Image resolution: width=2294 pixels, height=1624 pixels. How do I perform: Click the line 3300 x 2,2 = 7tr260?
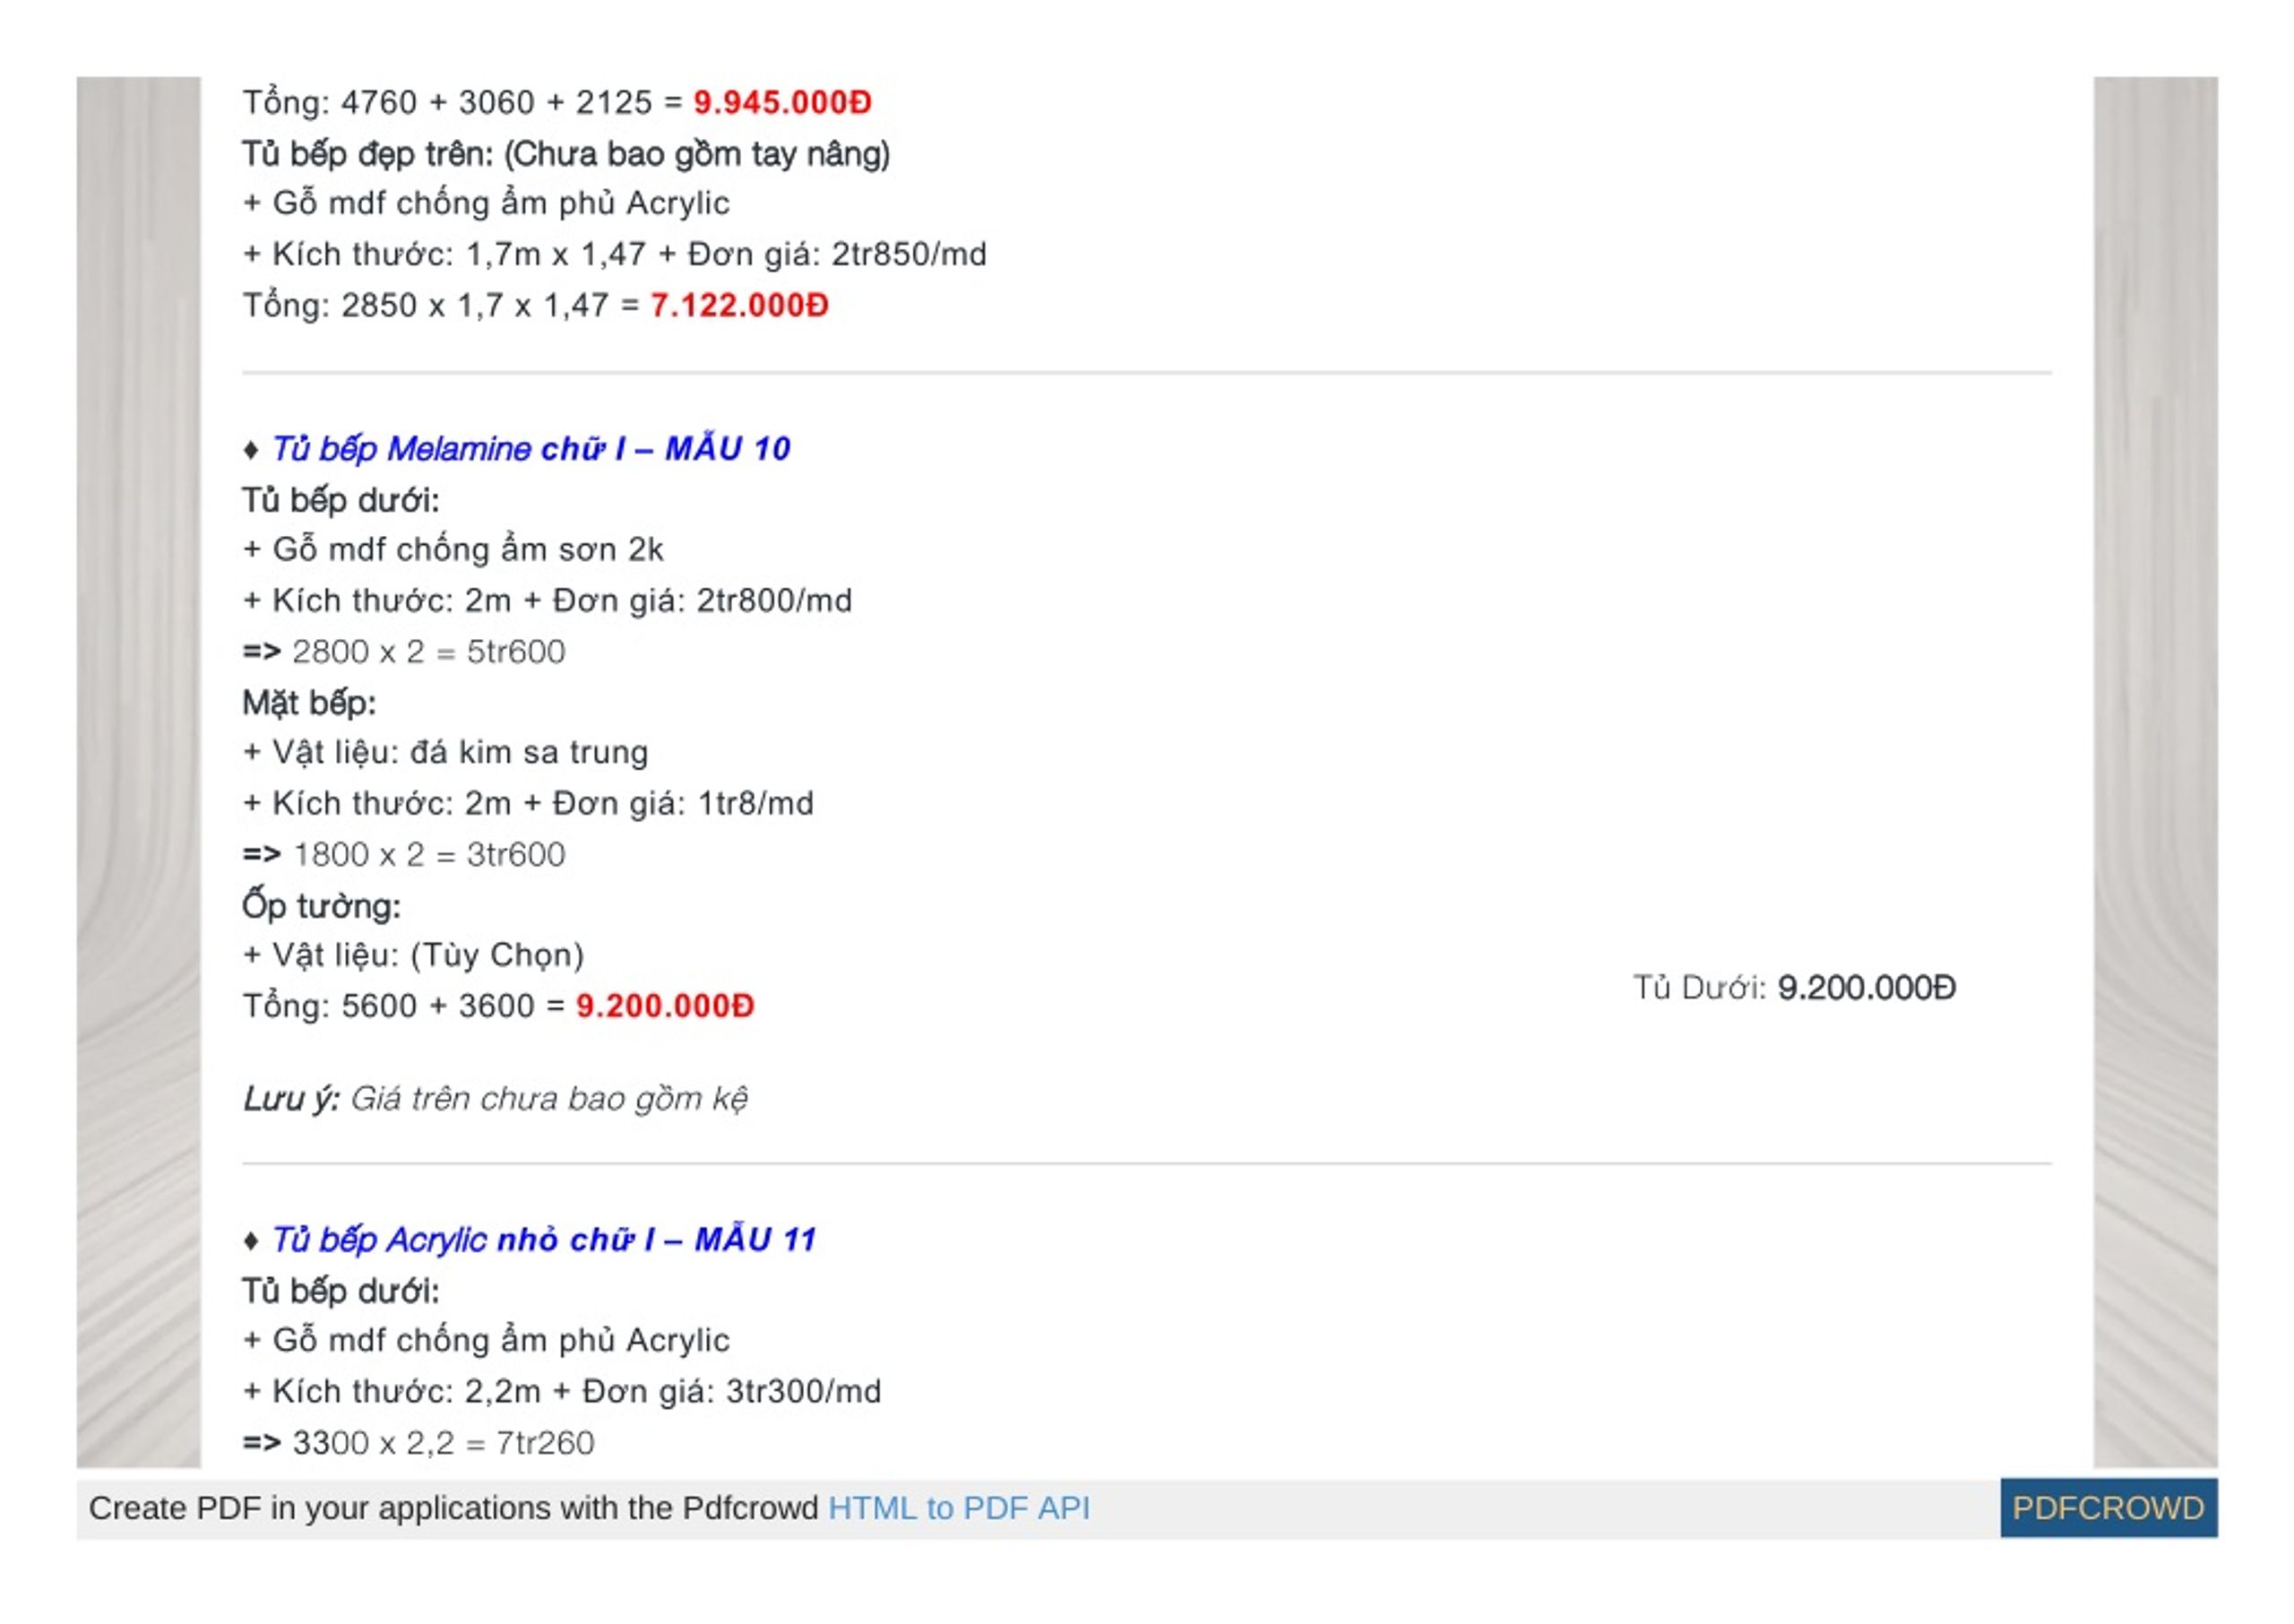(x=418, y=1442)
